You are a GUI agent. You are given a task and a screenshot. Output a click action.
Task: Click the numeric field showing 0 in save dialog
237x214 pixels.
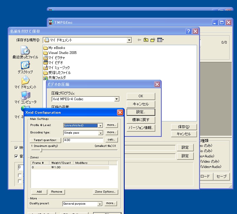coord(21,167)
